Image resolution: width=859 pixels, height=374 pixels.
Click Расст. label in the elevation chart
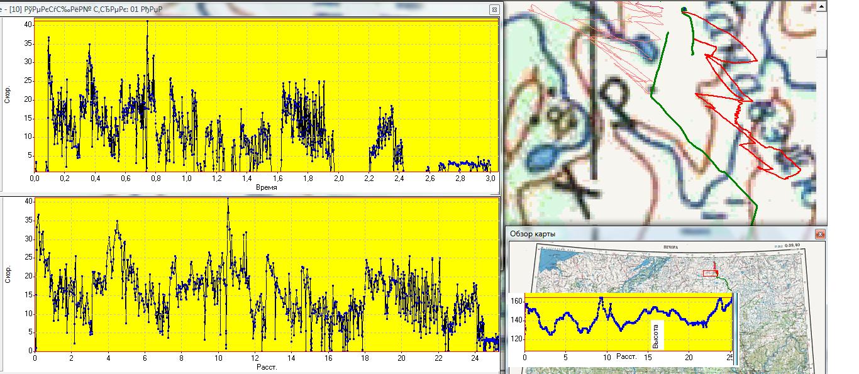[626, 356]
